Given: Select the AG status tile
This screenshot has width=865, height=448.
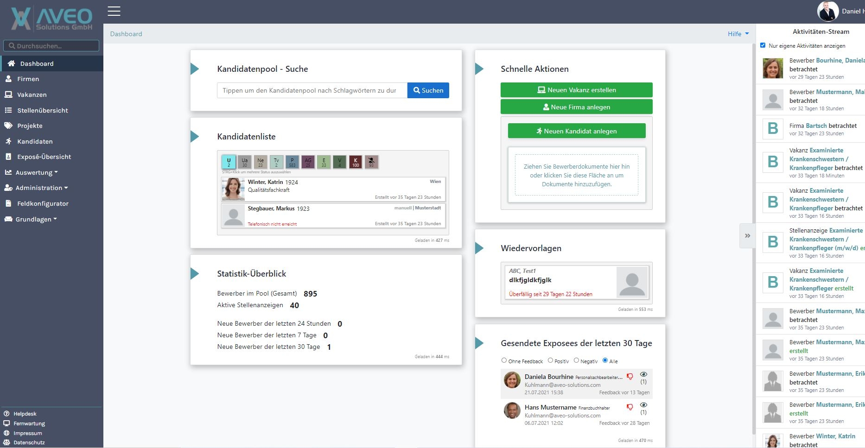Looking at the screenshot, I should (x=308, y=162).
